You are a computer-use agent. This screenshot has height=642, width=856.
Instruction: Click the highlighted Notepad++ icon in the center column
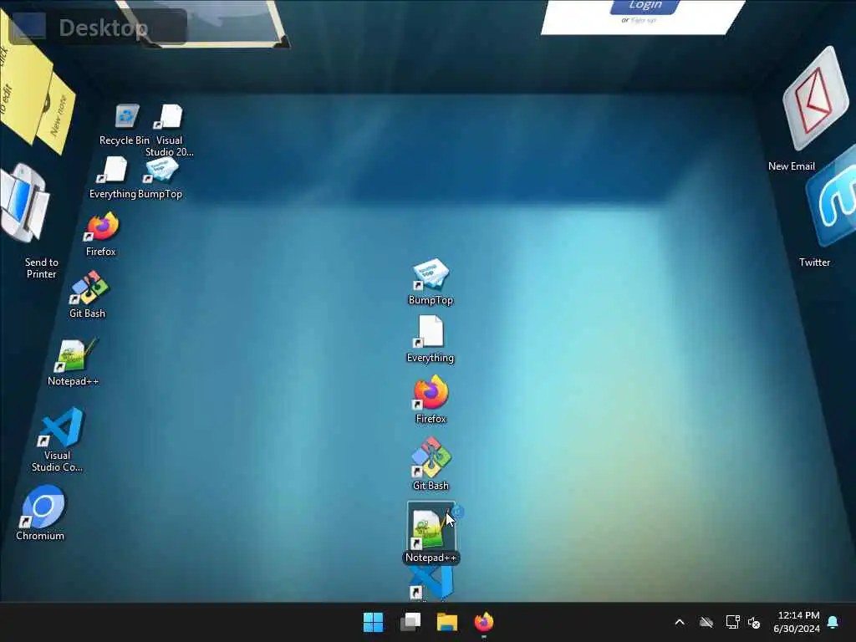point(431,528)
